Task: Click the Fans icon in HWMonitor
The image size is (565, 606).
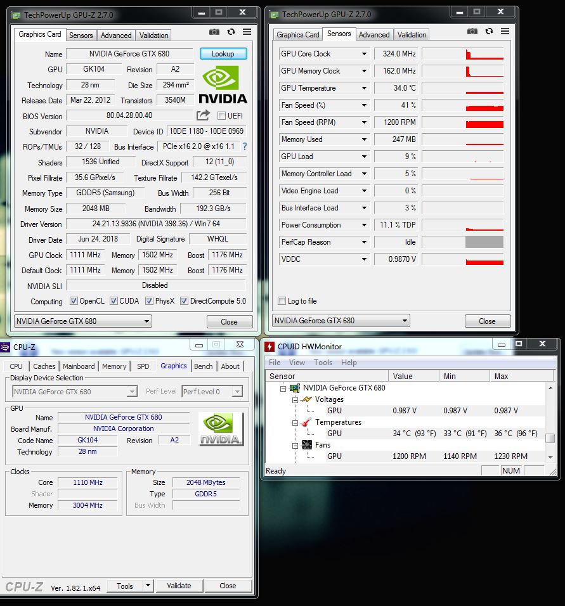Action: (307, 445)
